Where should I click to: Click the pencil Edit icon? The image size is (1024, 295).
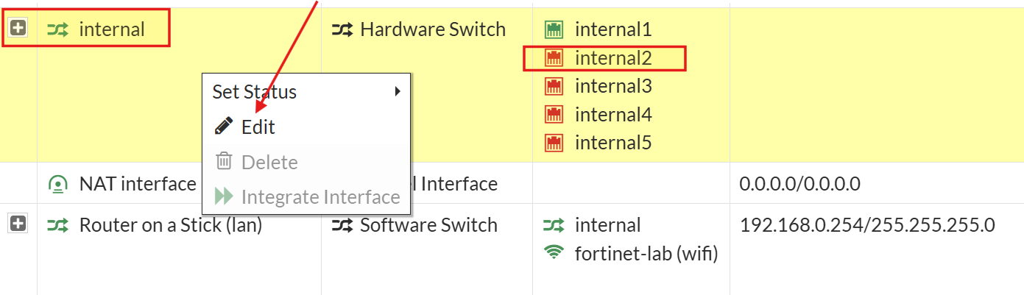pos(223,127)
